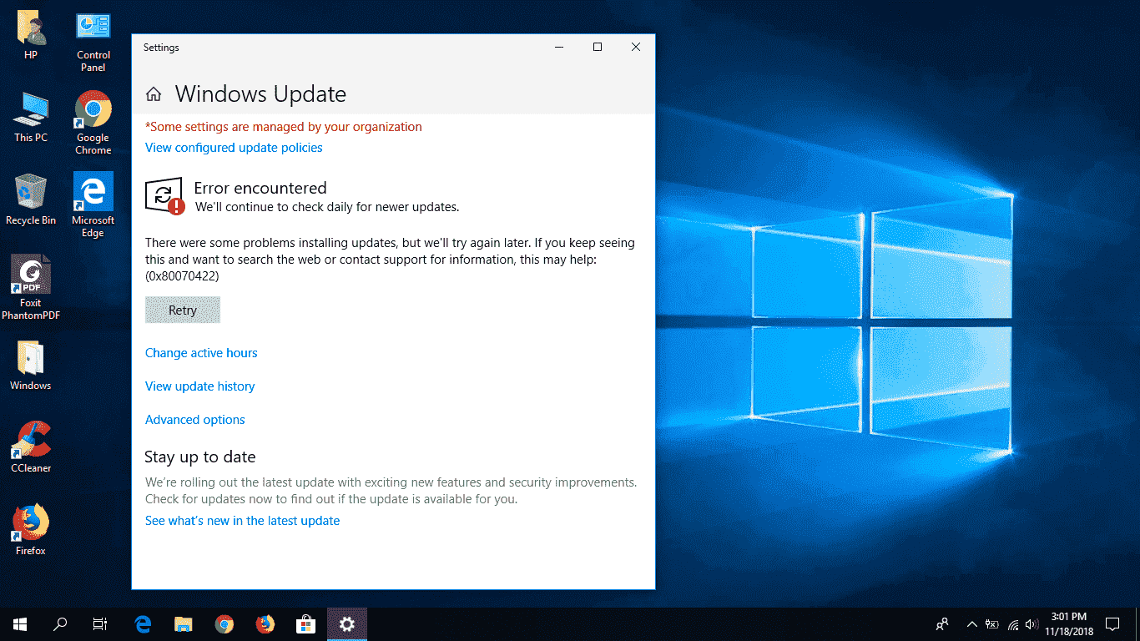
Task: Show hidden system tray icons
Action: click(971, 623)
